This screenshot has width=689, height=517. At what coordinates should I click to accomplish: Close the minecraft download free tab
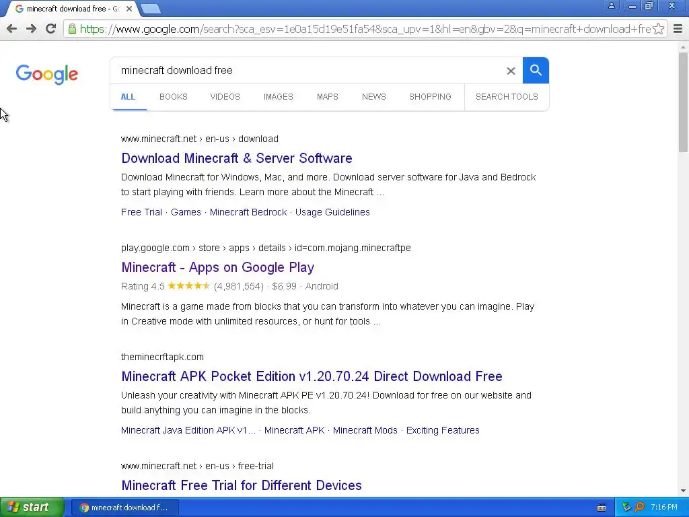click(129, 9)
